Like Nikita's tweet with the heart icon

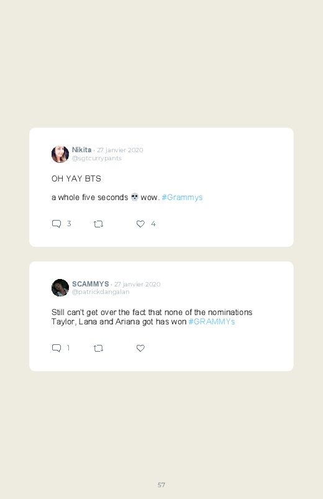(x=140, y=224)
